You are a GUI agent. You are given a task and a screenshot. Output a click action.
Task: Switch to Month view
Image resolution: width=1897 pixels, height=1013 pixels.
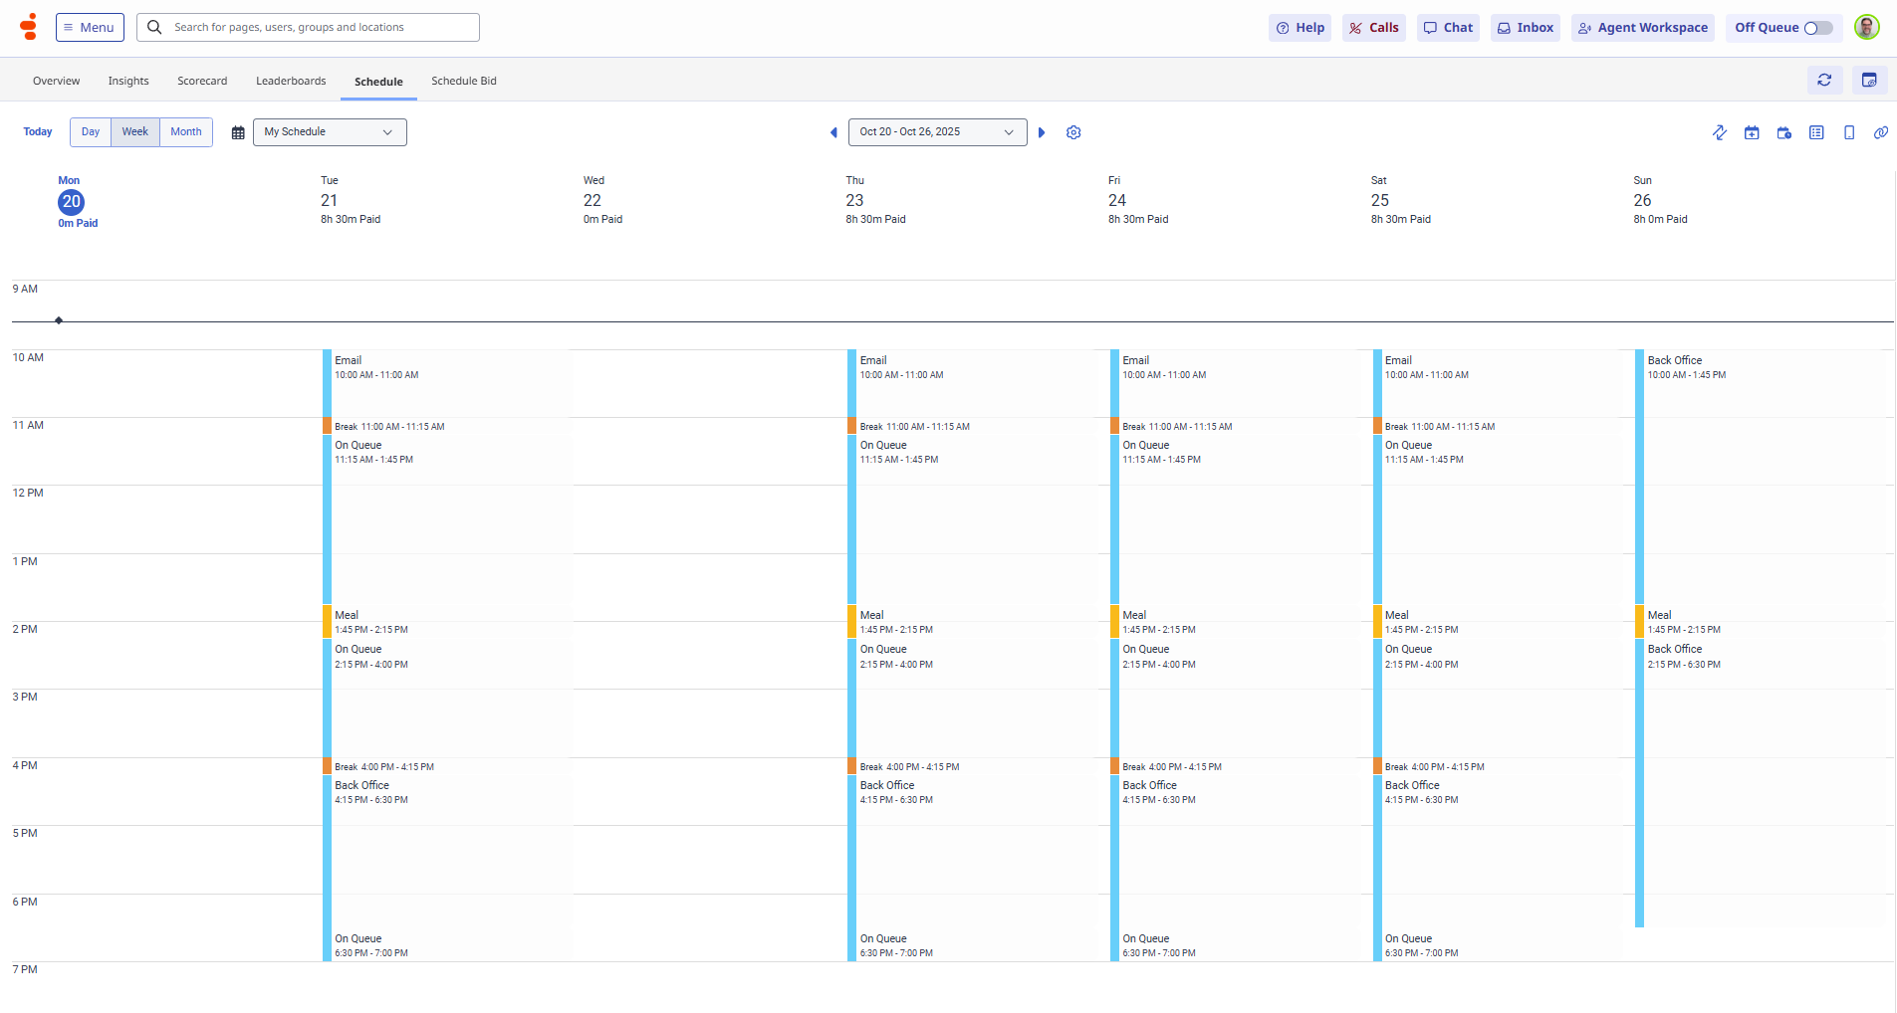186,132
